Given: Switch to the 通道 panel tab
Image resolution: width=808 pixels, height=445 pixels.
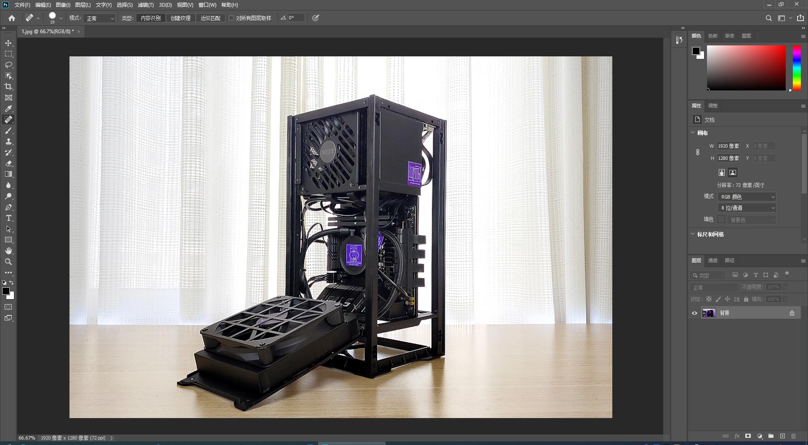Looking at the screenshot, I should pos(713,260).
